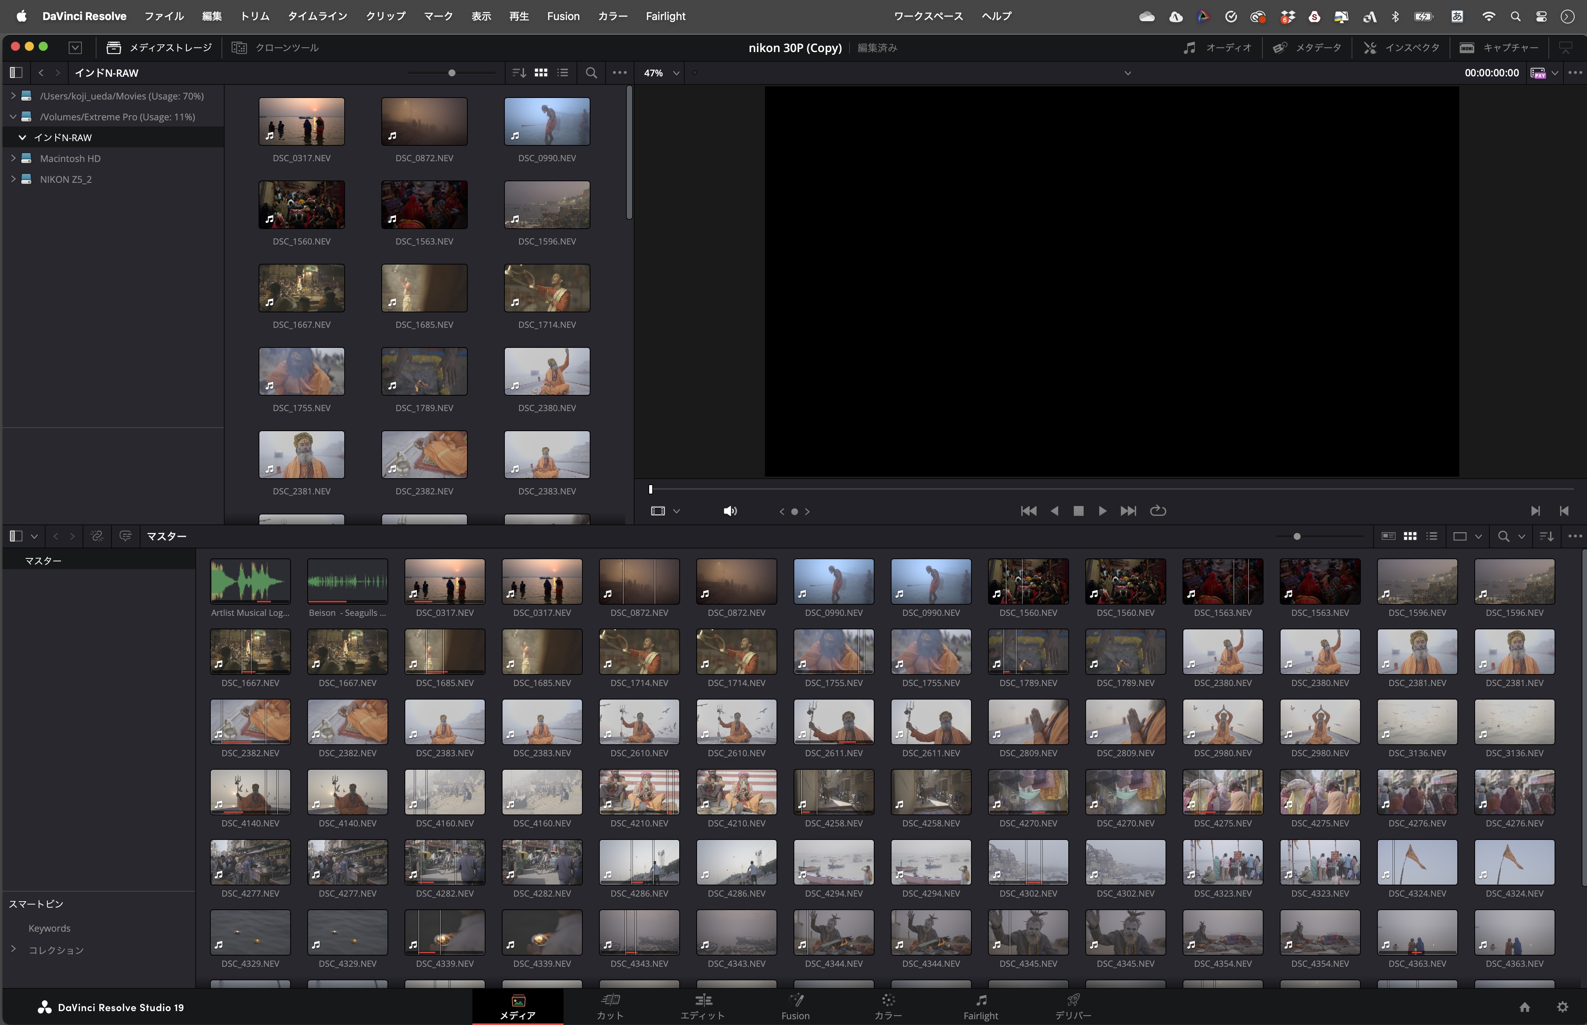Select DSC_1714.NEV thumbnail in media storage
Image resolution: width=1587 pixels, height=1025 pixels.
(x=547, y=288)
